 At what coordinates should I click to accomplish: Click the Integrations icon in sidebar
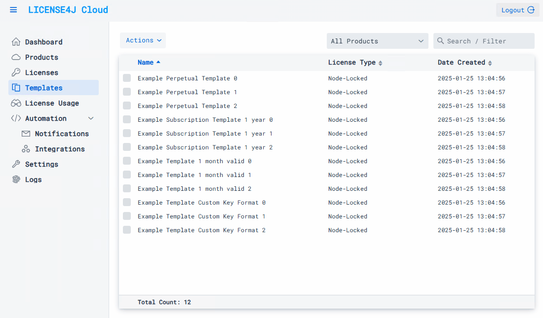tap(26, 149)
